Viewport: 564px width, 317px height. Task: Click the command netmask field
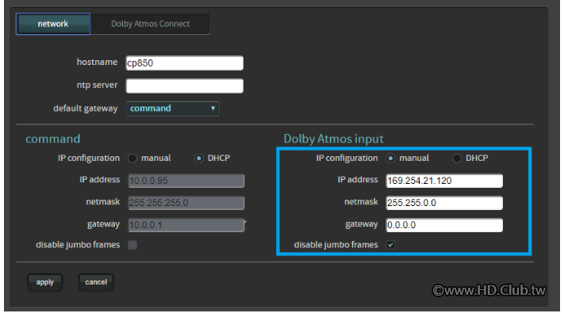[x=184, y=203]
